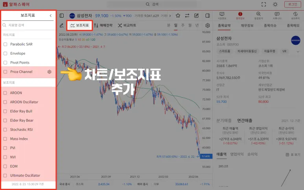This screenshot has height=190, width=304.
Task: Click the VR theme tag
Action: (x=284, y=51)
